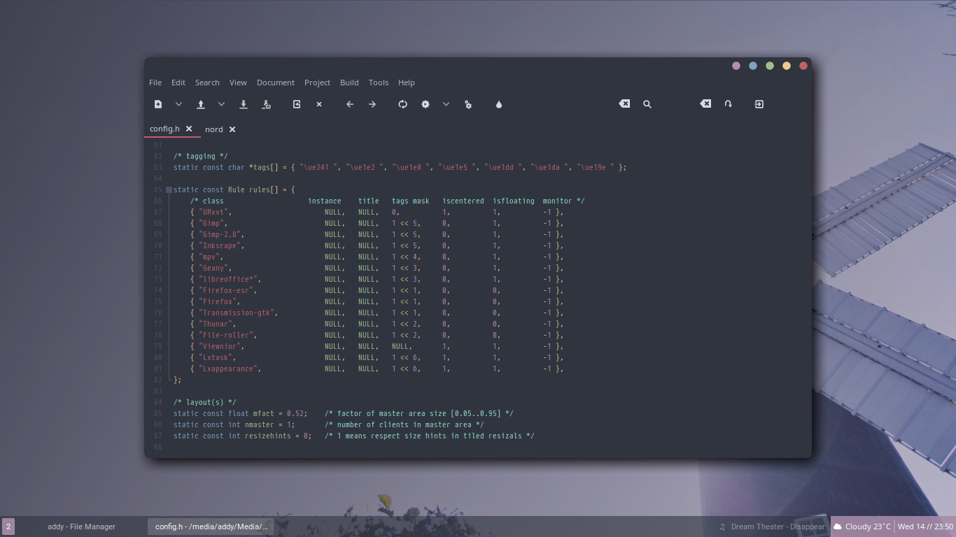
Task: Click the "Inkscape" class string
Action: click(x=220, y=245)
